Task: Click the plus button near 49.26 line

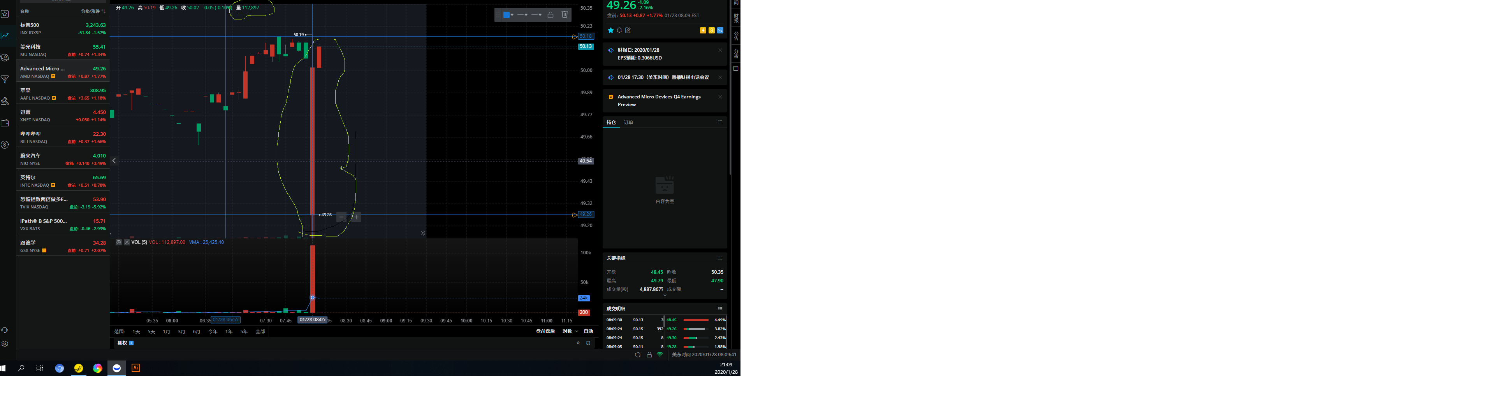Action: (x=356, y=217)
